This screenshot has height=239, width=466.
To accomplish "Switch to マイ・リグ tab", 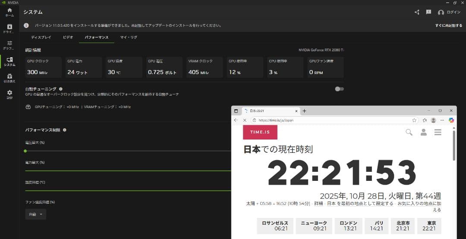I will coord(129,37).
